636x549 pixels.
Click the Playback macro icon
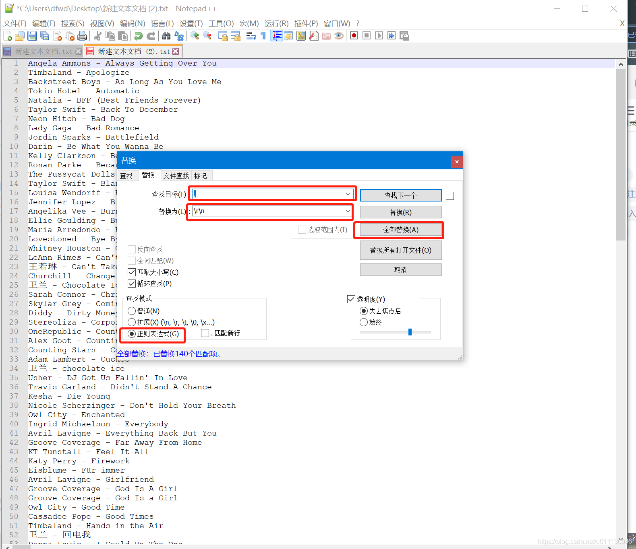click(379, 36)
